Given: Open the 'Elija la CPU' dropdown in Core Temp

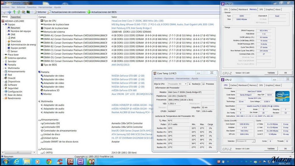Looking at the screenshot, I should tap(177, 84).
